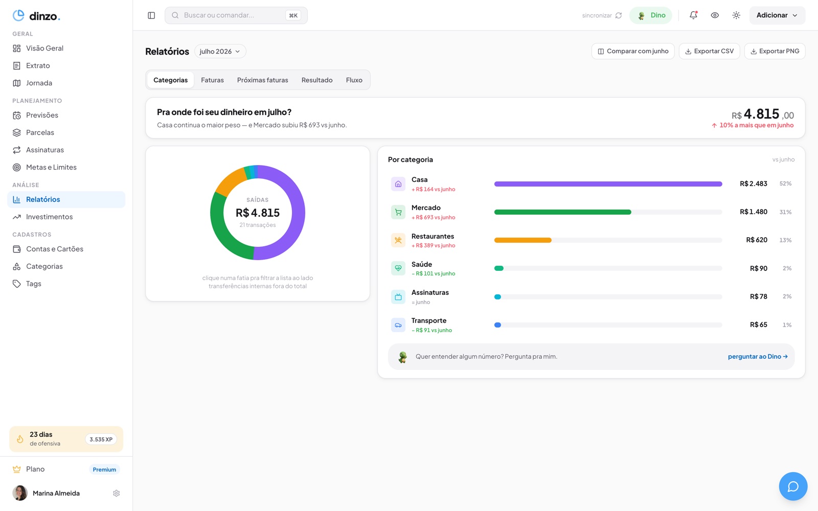Click the orange Restaurantes progress bar

[x=522, y=240]
